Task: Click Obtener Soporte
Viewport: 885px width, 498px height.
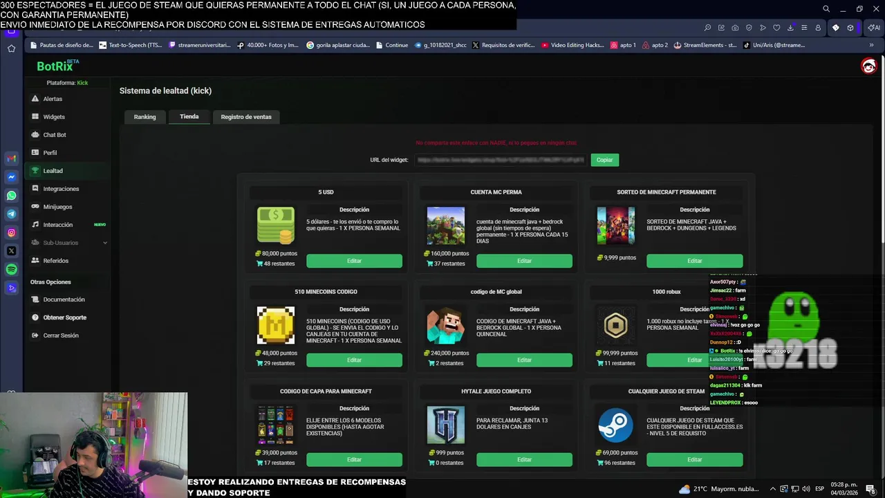Action: tap(64, 317)
